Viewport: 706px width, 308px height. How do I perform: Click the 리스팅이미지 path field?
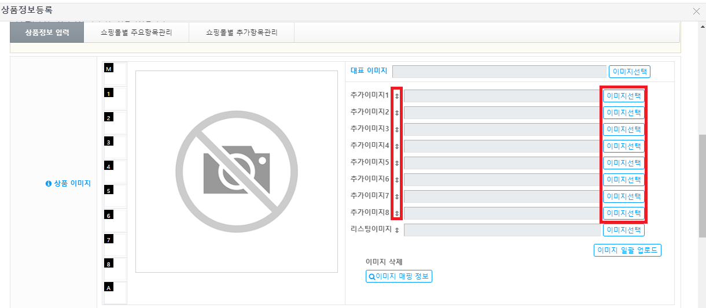pos(502,230)
